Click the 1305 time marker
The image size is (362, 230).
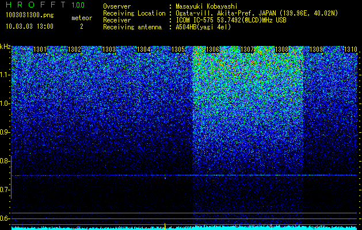tap(178, 49)
